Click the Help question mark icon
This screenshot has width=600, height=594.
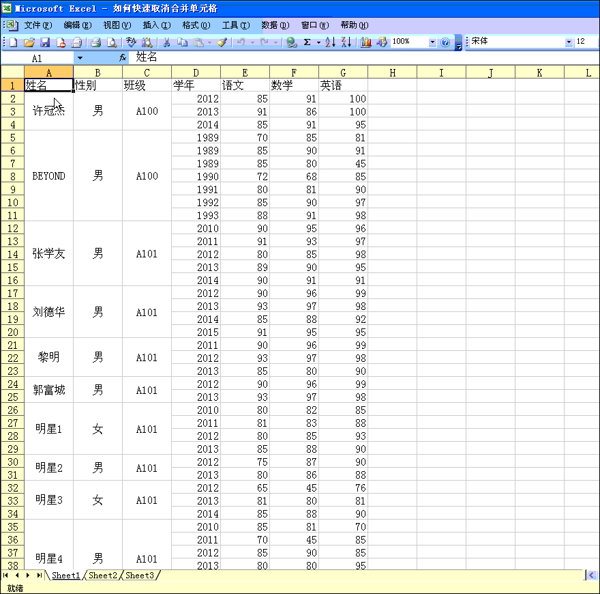445,42
